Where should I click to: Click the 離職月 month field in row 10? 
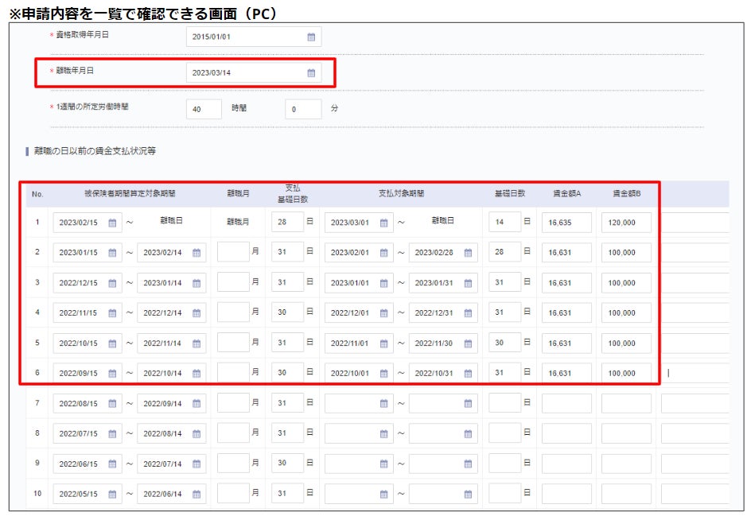pyautogui.click(x=233, y=493)
